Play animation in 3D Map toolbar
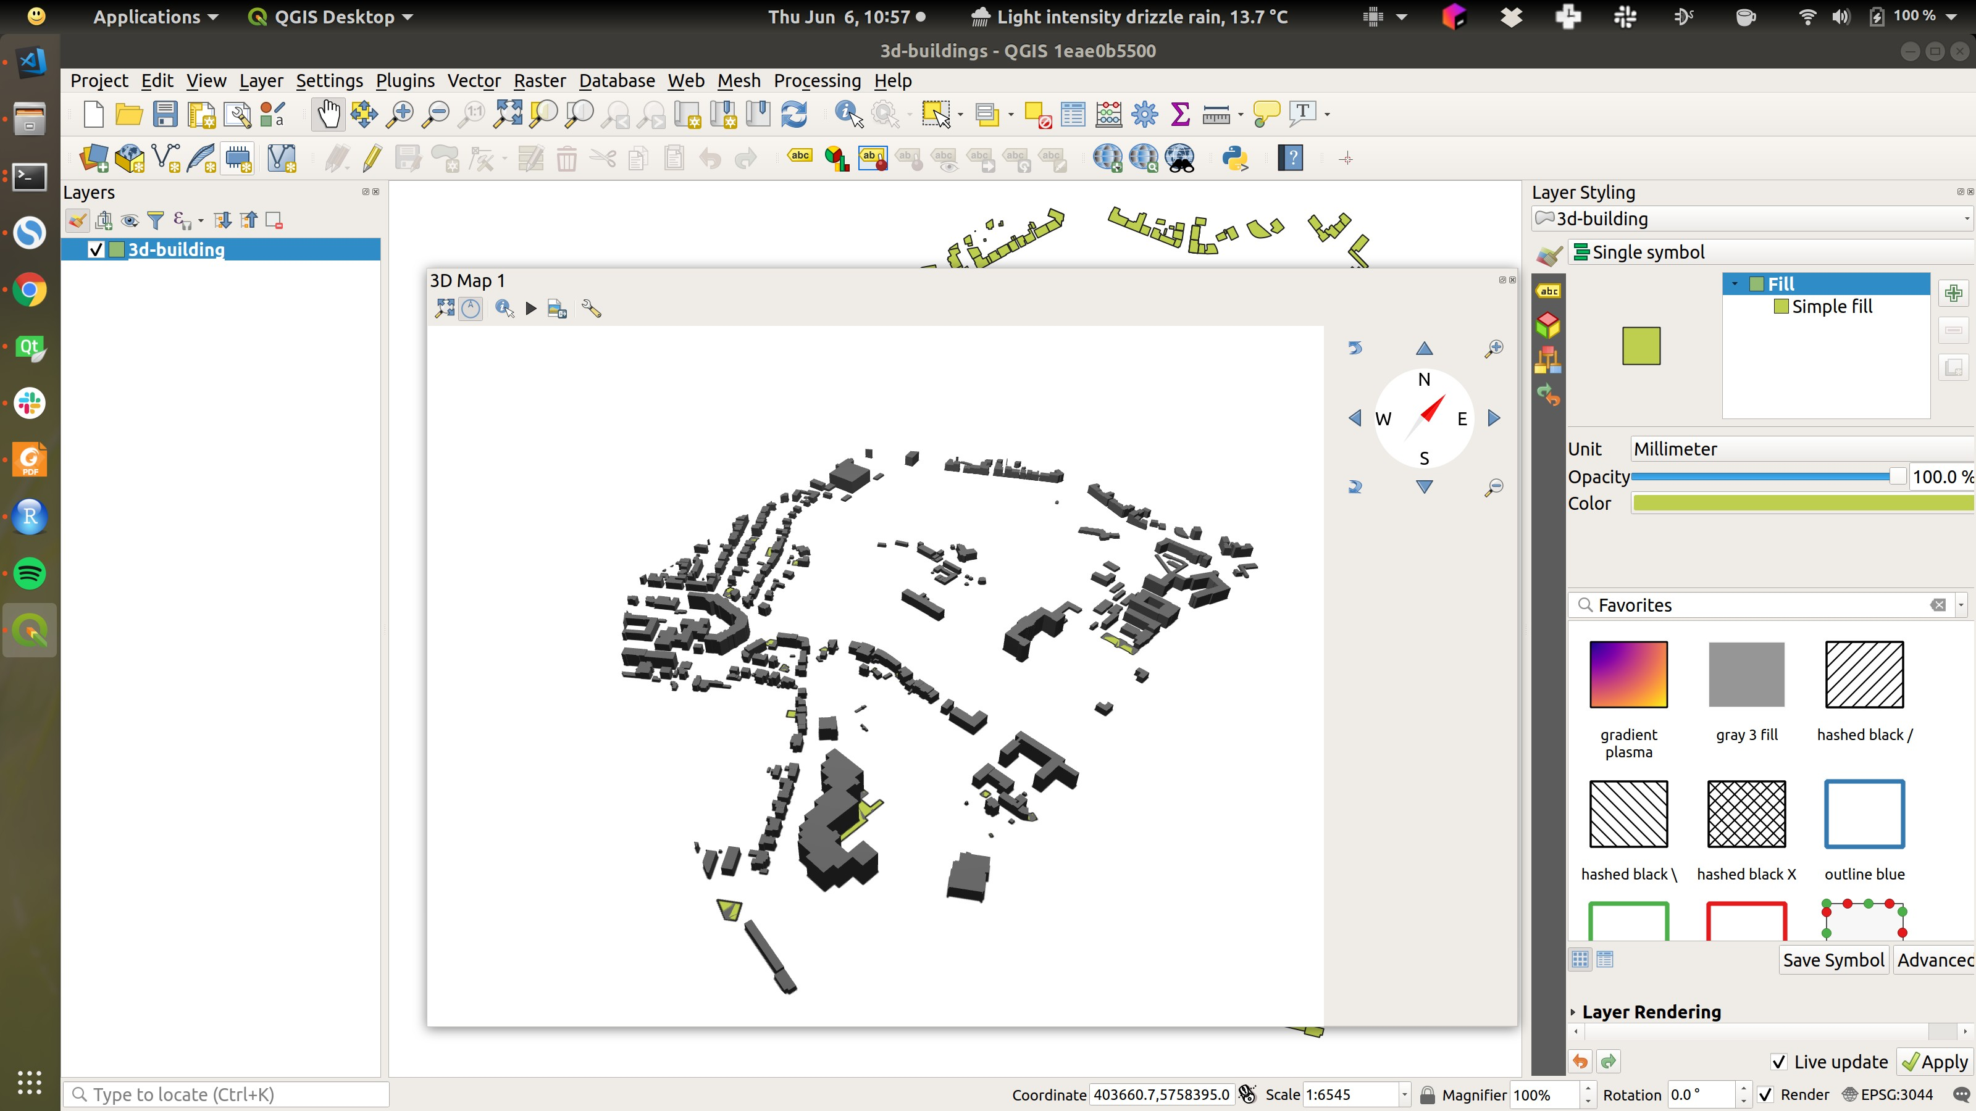This screenshot has height=1111, width=1976. (x=531, y=309)
